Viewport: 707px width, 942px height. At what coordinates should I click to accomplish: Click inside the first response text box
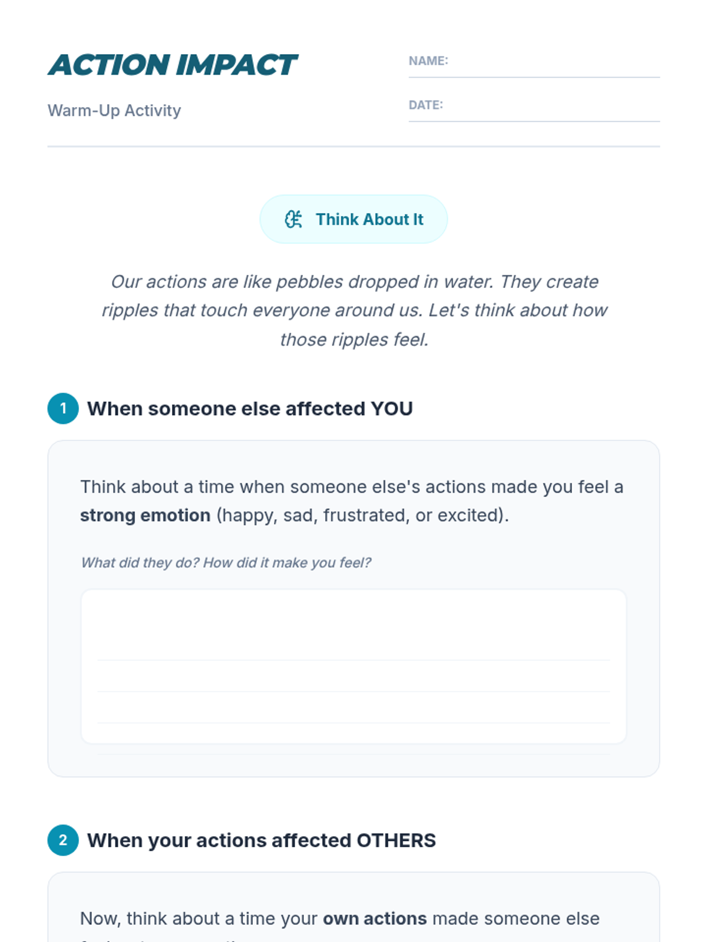pos(353,666)
